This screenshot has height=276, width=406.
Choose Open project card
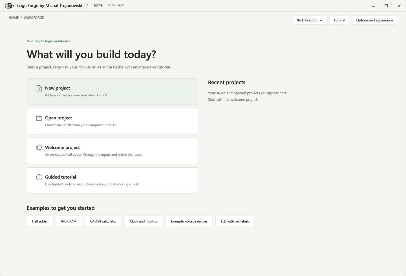coord(112,121)
